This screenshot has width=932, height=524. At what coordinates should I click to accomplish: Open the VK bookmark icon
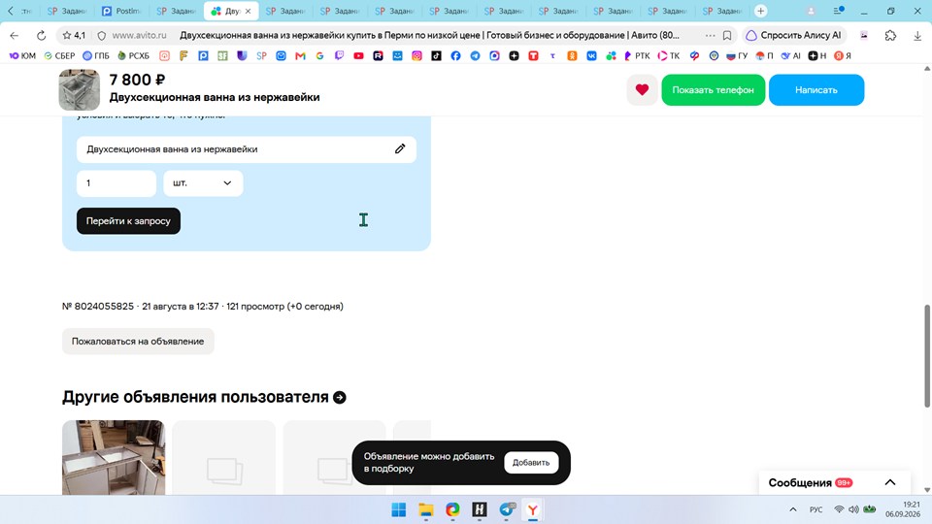click(591, 56)
